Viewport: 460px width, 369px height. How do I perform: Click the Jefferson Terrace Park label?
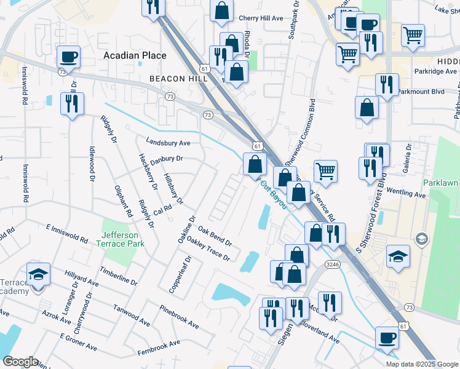point(124,239)
